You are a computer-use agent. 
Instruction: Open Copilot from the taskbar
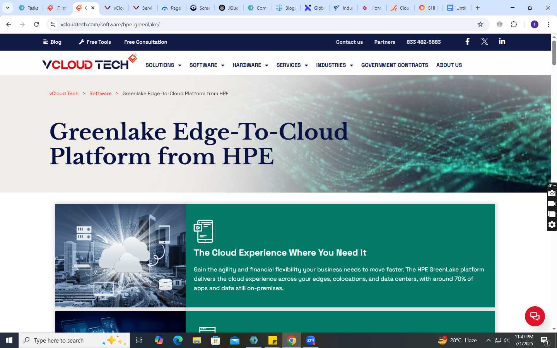point(159,340)
